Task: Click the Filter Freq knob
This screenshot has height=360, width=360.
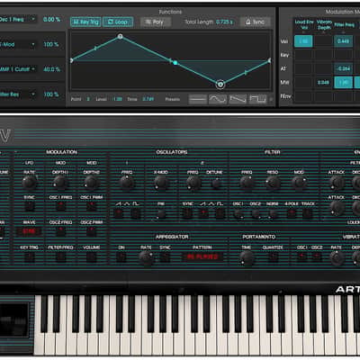Action: (247, 183)
